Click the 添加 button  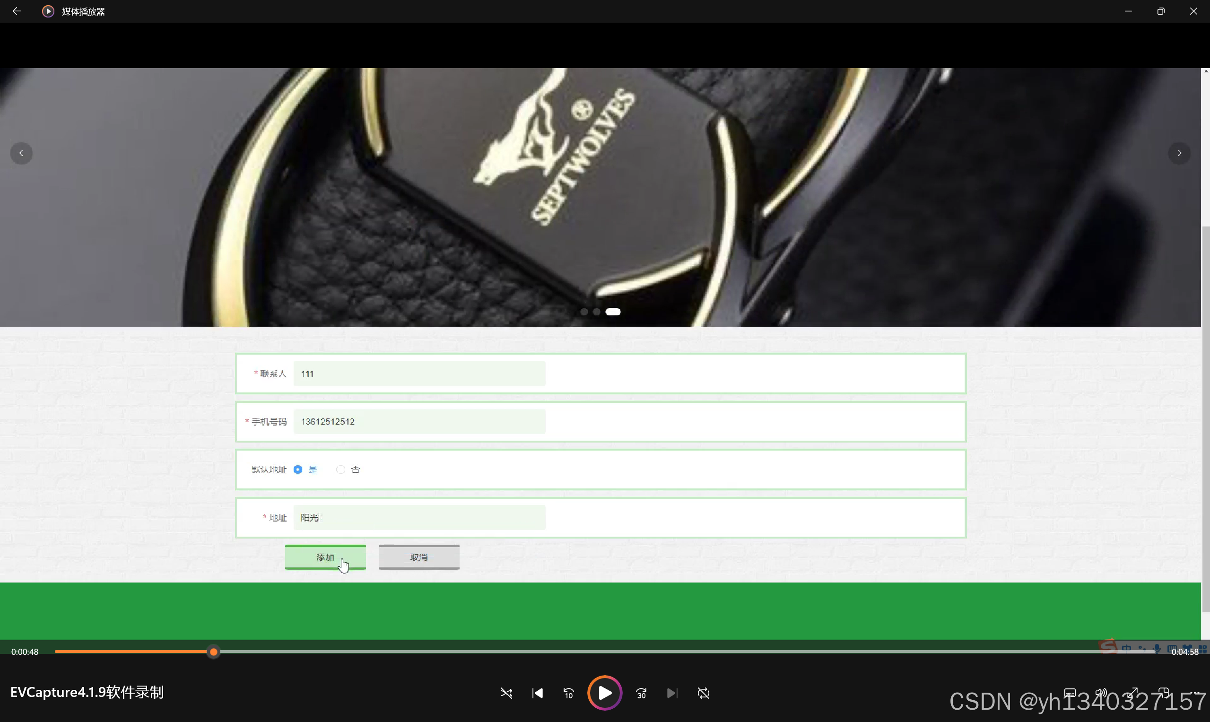[x=325, y=557]
